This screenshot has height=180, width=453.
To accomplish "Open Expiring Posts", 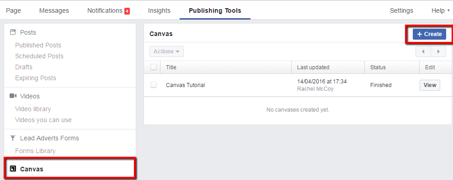I will point(36,78).
